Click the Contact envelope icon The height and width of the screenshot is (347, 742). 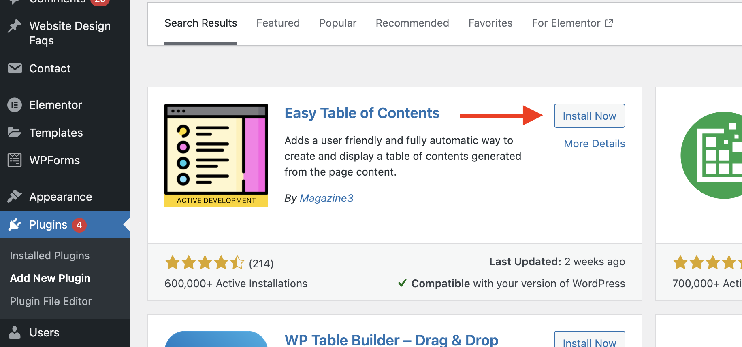tap(15, 68)
